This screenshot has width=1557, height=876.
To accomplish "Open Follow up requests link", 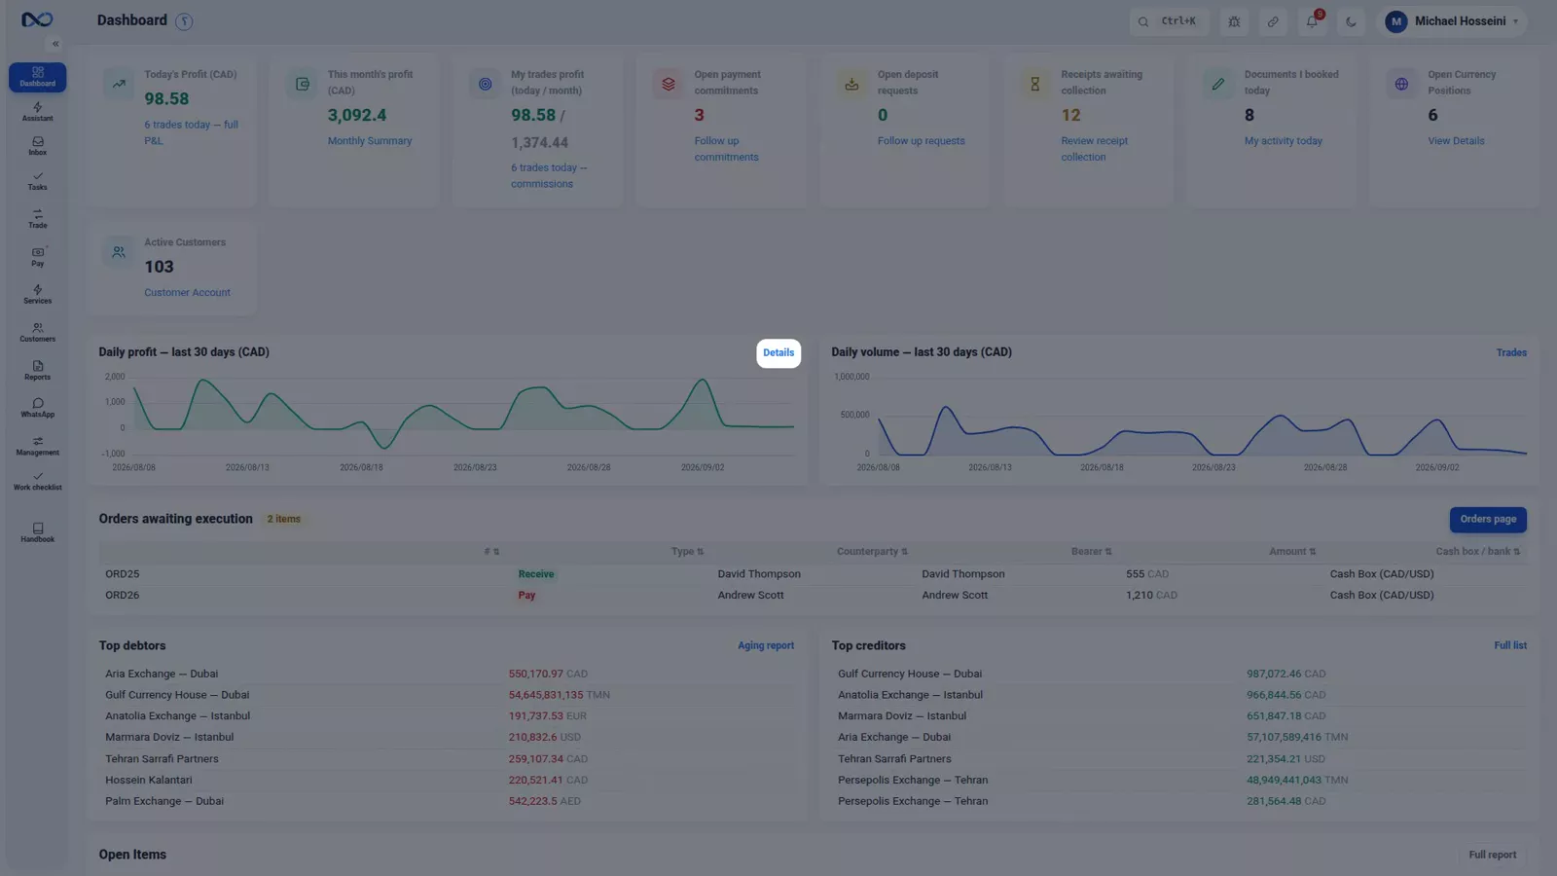I will click(x=921, y=141).
